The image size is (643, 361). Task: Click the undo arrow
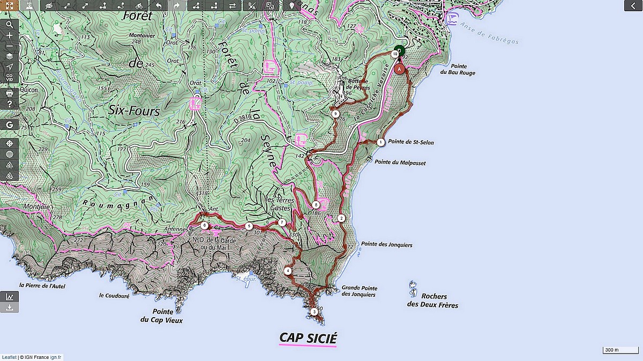(x=158, y=5)
